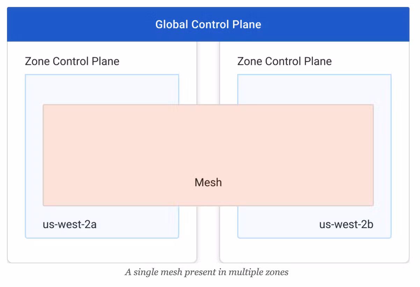420x287 pixels.
Task: Select the left Zone Control Plane label
Action: click(72, 61)
